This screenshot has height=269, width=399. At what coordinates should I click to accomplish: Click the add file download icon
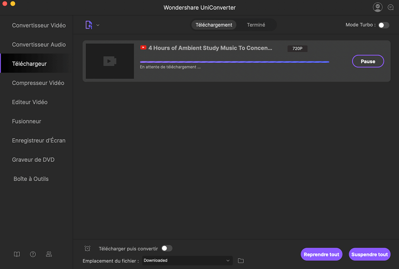[89, 25]
